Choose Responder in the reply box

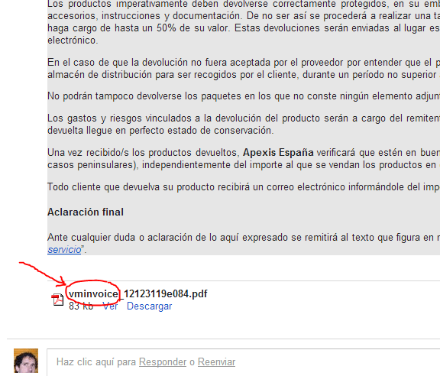point(163,362)
